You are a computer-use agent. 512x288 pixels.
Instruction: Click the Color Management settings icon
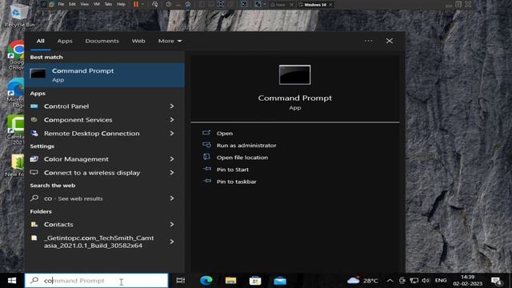[x=34, y=159]
